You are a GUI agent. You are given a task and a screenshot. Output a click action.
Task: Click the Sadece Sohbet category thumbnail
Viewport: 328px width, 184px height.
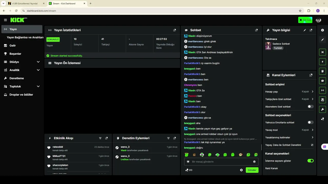(x=268, y=46)
